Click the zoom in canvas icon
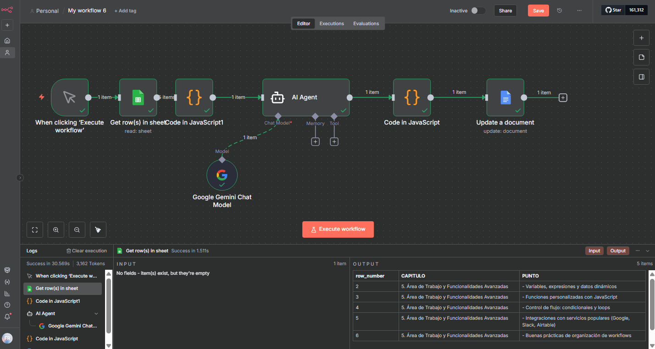The height and width of the screenshot is (349, 655). [56, 230]
